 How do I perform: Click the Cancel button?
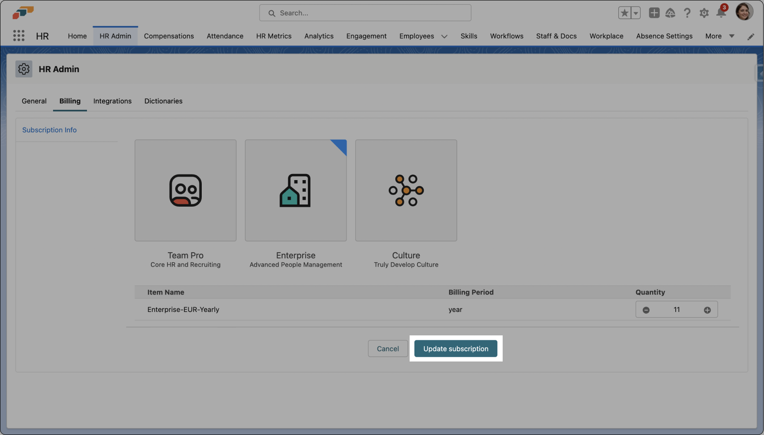[x=387, y=349]
